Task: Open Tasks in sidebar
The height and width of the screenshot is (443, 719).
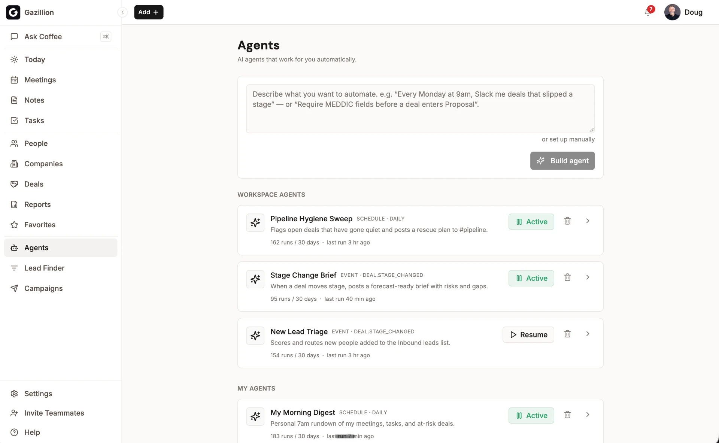Action: coord(61,121)
